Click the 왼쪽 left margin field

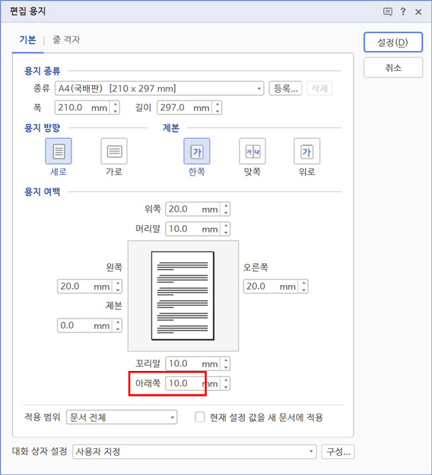[86, 286]
